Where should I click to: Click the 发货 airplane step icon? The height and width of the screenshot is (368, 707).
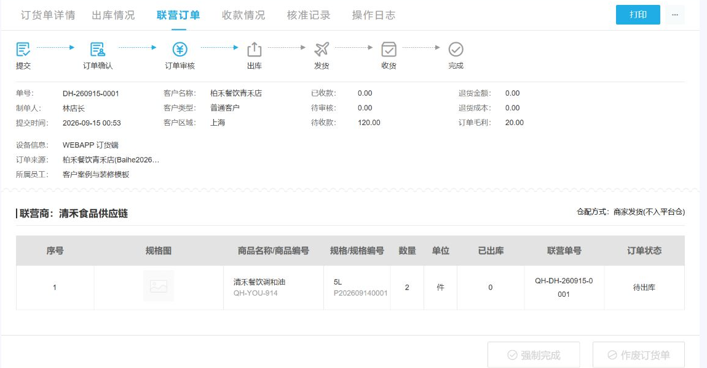click(x=322, y=49)
